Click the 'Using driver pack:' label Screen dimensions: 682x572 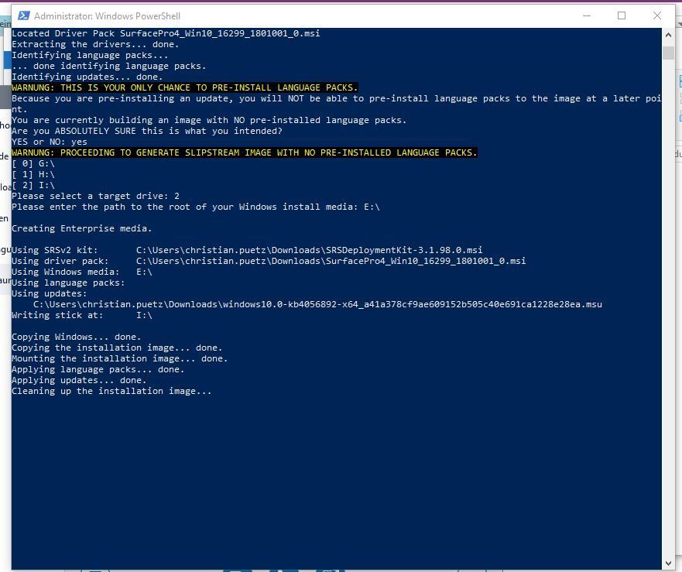coord(60,261)
